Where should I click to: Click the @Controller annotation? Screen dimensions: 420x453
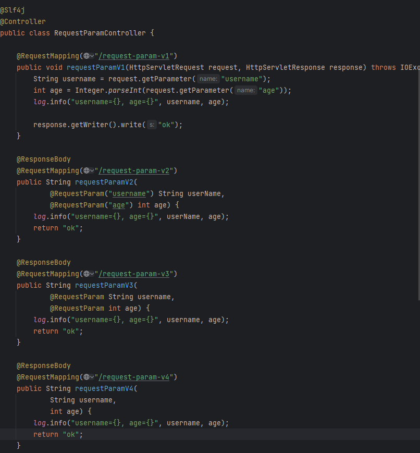[23, 22]
